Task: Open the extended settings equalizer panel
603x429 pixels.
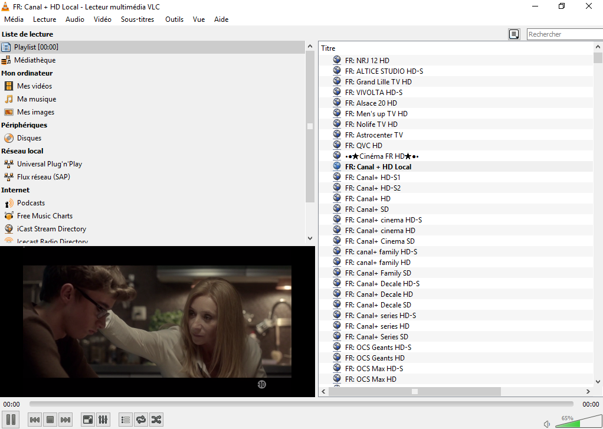Action: (103, 419)
